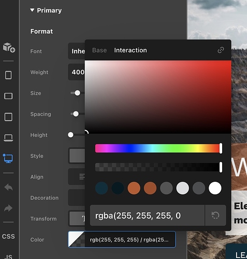Open the Font dropdown showing Inherit
Screen dimensions: 247x259
tap(77, 51)
